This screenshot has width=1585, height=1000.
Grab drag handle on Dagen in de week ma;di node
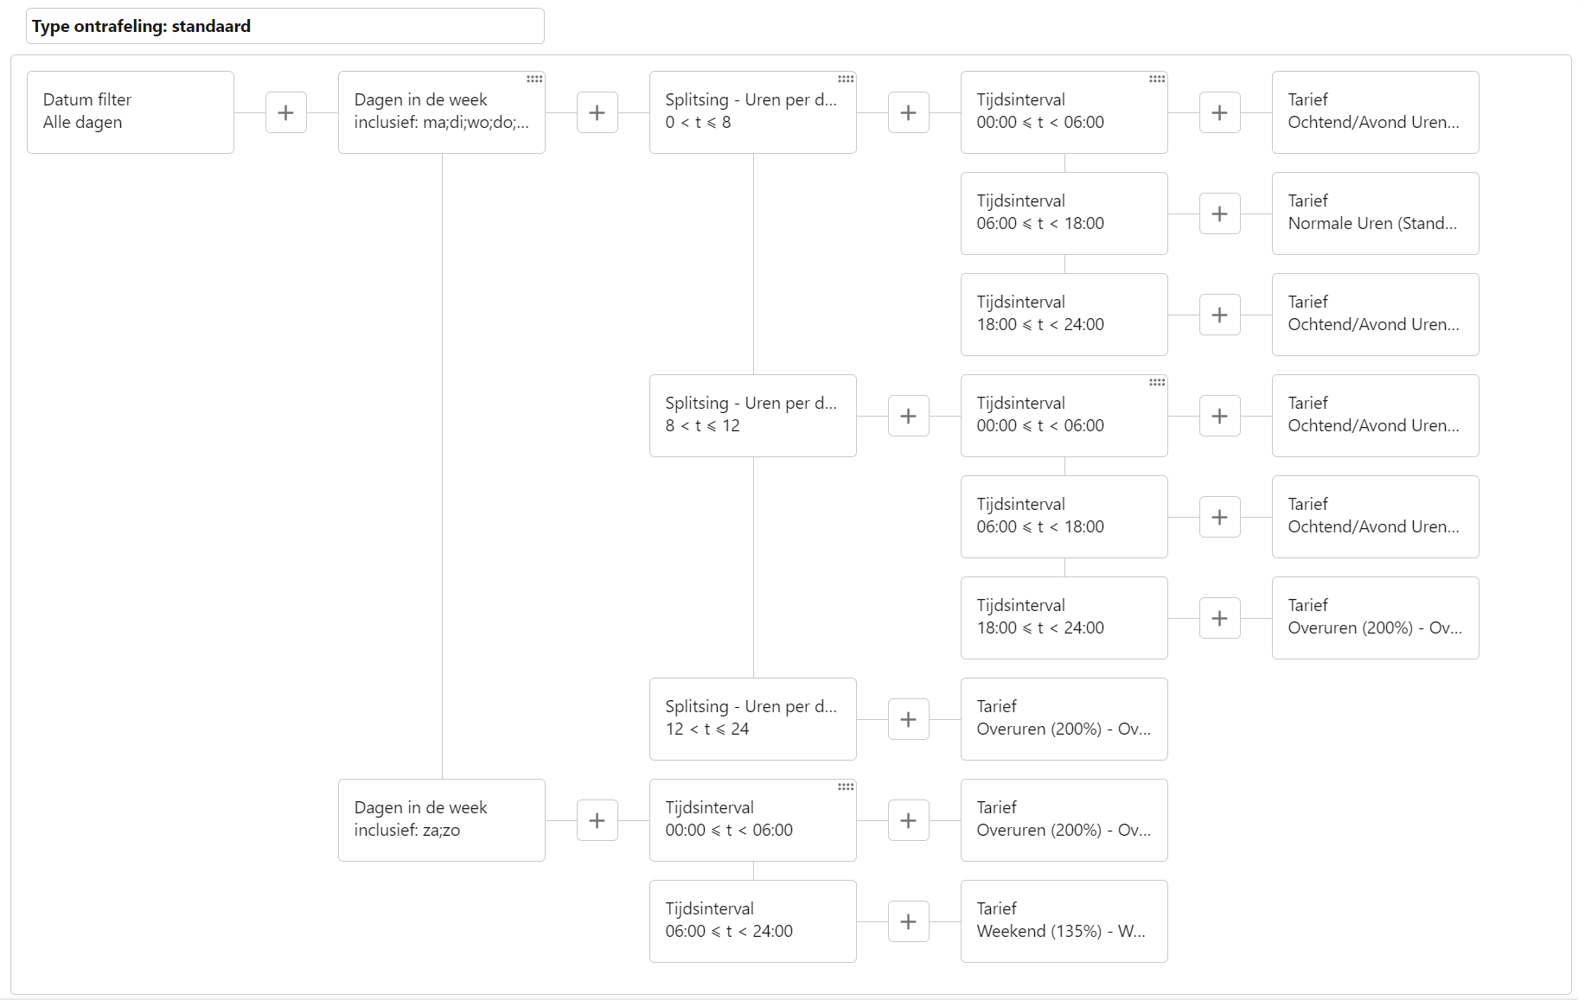[x=534, y=79]
